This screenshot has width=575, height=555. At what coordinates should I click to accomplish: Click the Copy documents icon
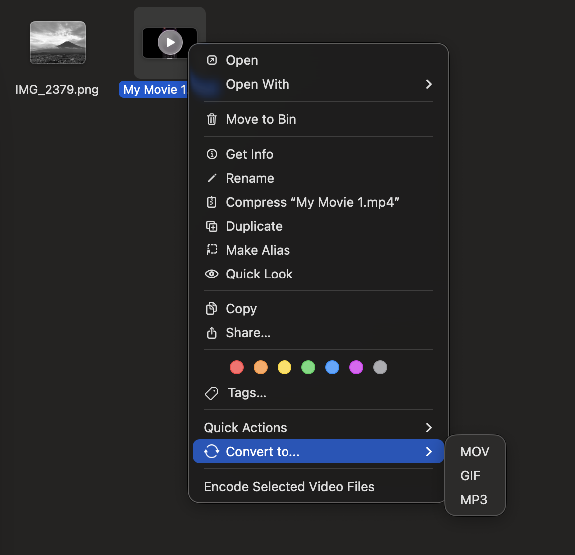(x=212, y=308)
